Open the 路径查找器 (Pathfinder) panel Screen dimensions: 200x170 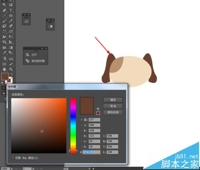pos(35,61)
